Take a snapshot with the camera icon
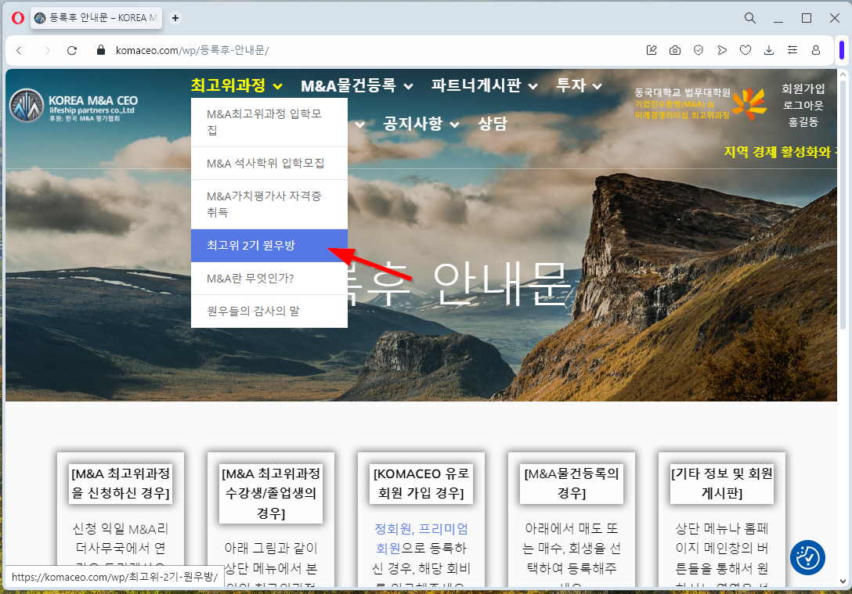 pyautogui.click(x=674, y=50)
